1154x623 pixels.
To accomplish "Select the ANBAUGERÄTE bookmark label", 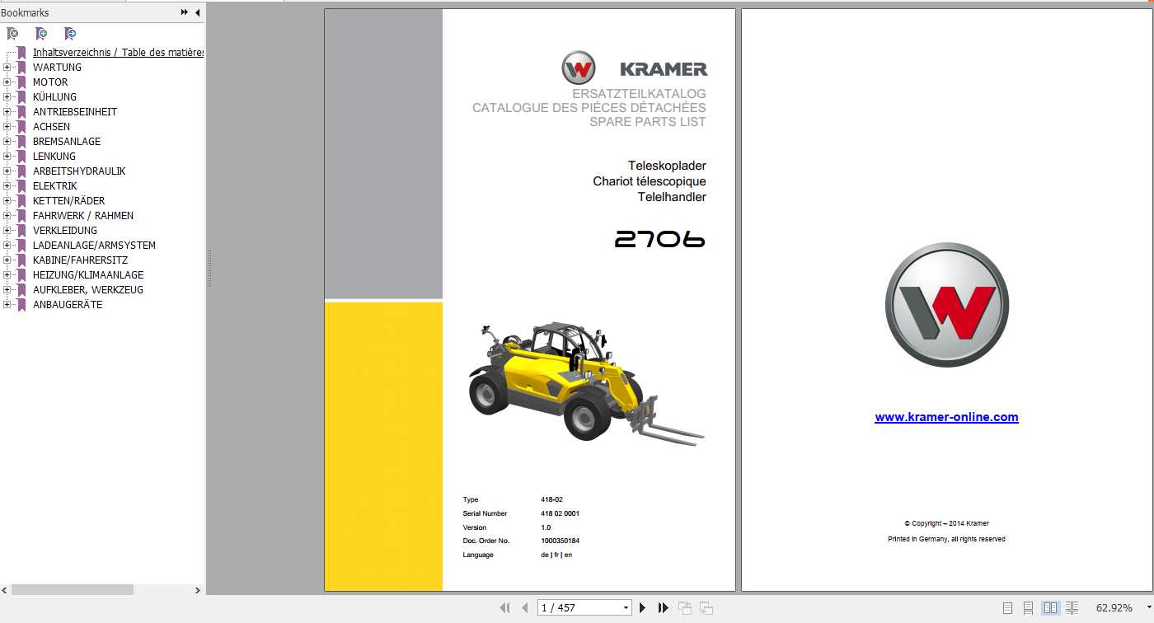I will 68,305.
